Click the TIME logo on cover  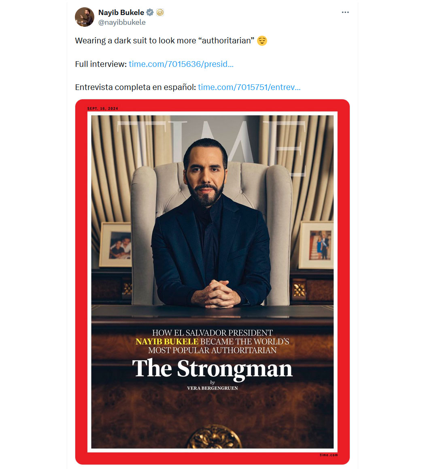[212, 144]
